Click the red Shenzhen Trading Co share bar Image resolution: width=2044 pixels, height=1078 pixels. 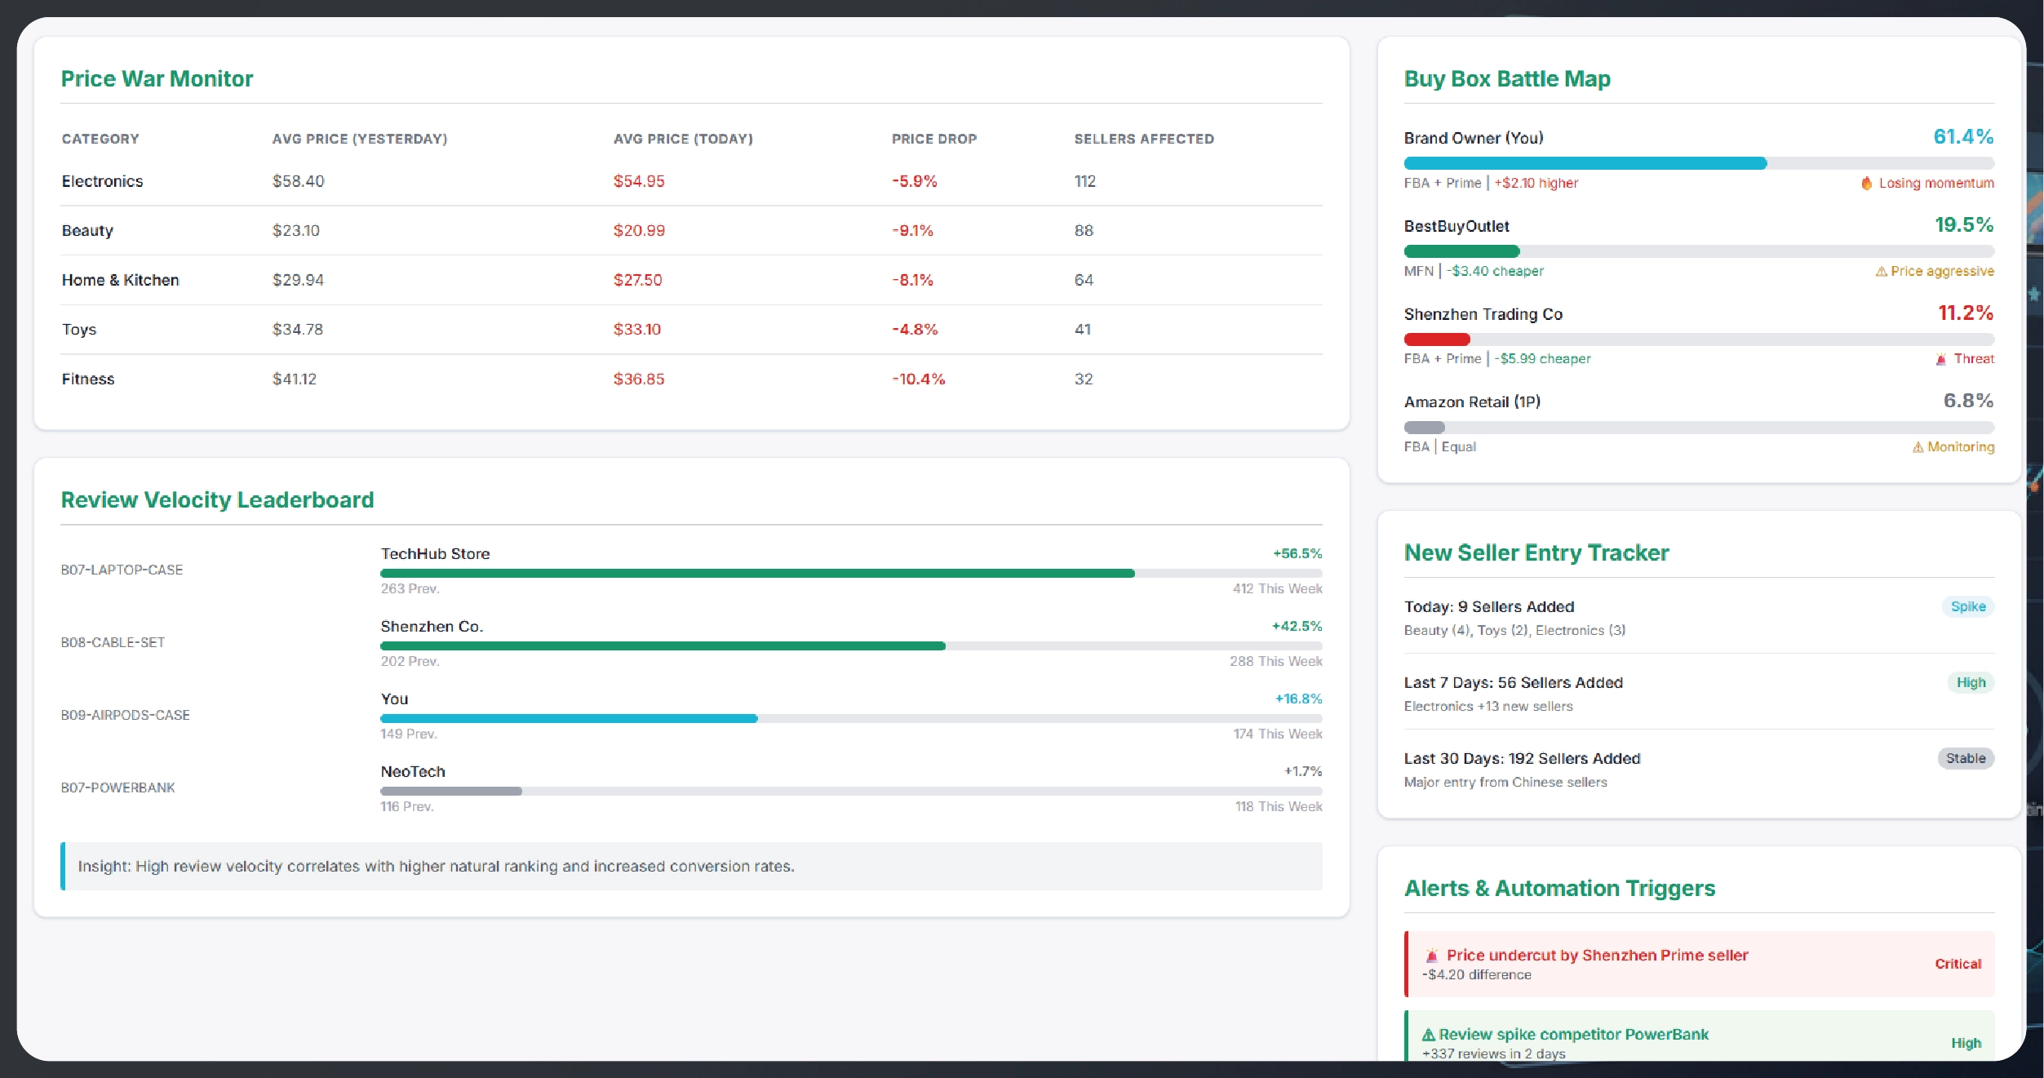[1436, 339]
